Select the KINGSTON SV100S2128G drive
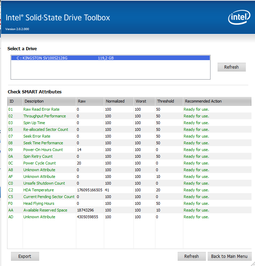 click(111, 58)
